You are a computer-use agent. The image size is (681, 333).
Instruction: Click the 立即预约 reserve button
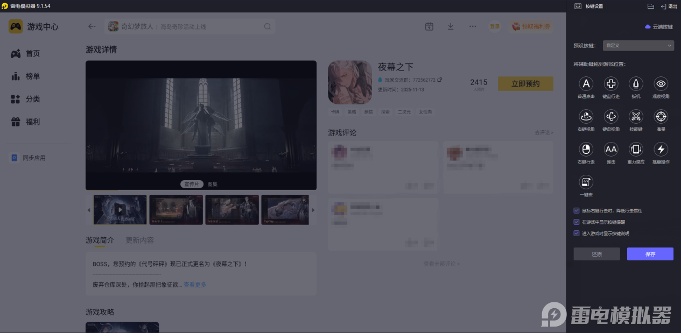tap(525, 83)
